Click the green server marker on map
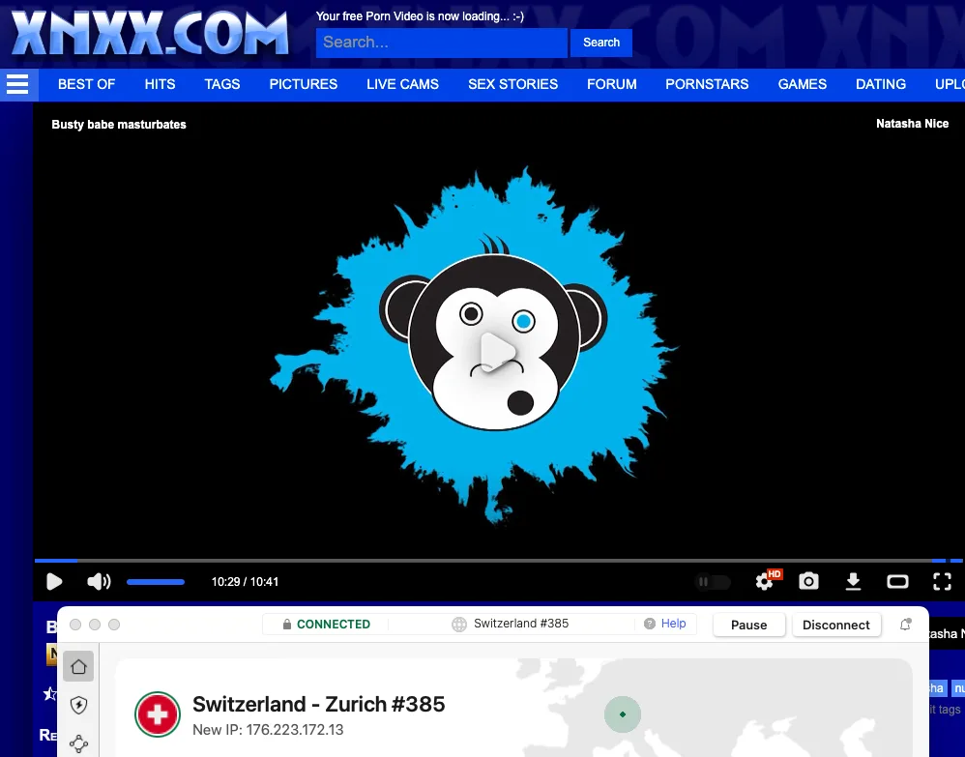Screen dimensions: 965x757 coord(623,714)
